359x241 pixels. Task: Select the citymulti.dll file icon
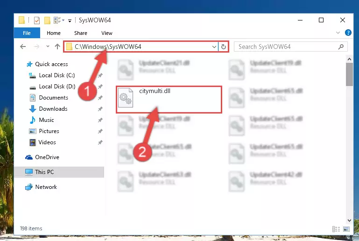[126, 98]
